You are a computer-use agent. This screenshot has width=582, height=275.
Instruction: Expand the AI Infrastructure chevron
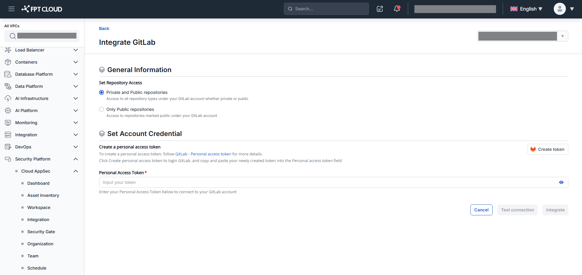coord(76,98)
